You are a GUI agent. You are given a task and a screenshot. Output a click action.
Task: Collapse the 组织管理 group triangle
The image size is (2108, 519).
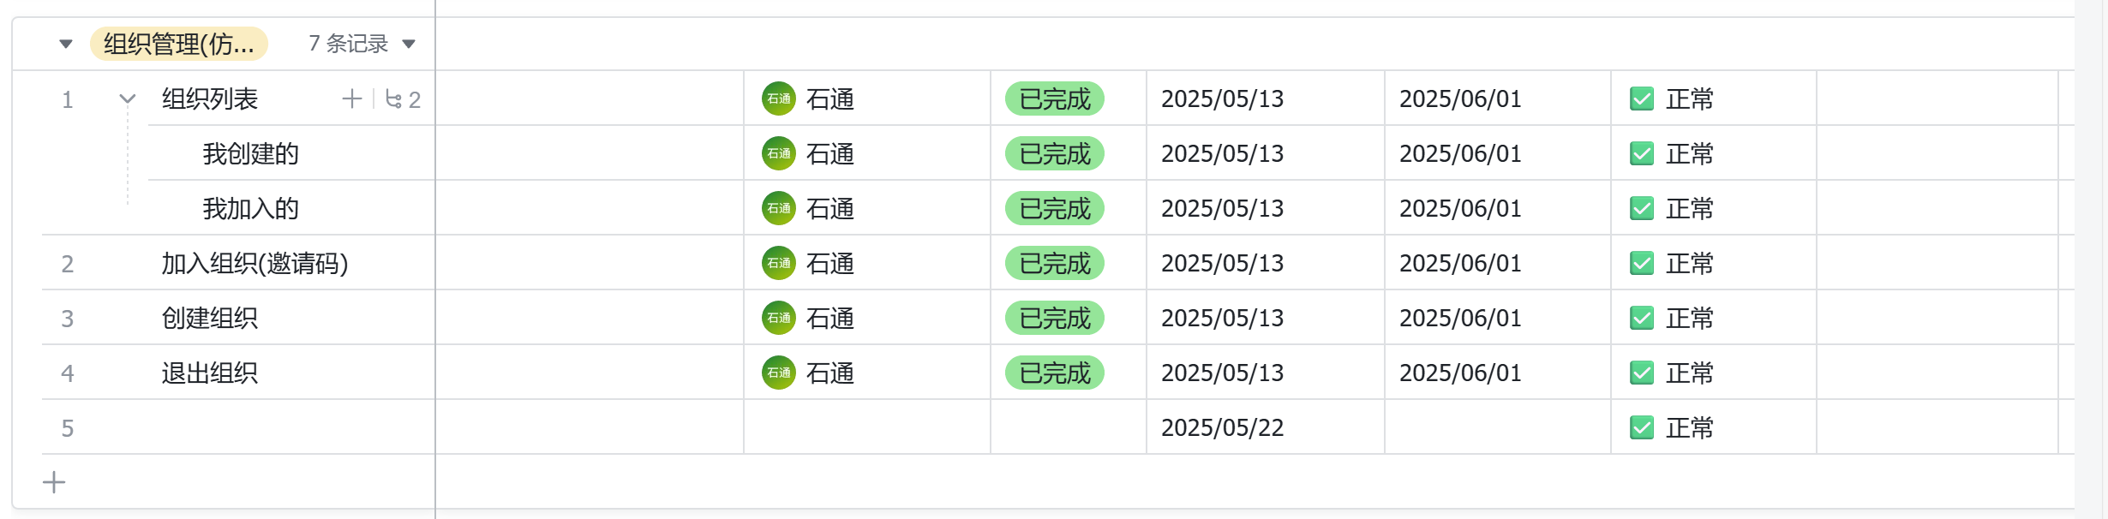point(66,44)
